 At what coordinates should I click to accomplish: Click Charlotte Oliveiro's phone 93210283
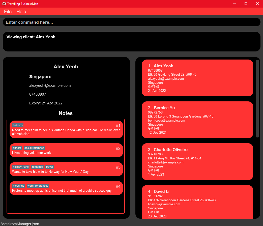pyautogui.click(x=155, y=154)
